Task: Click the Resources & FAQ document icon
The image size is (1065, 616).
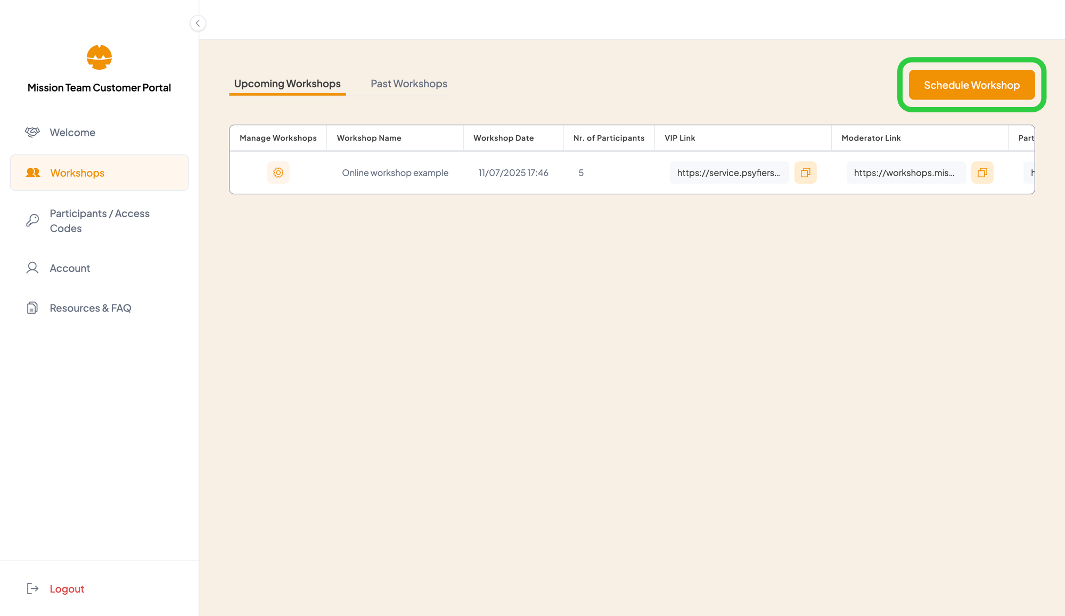Action: [x=32, y=308]
